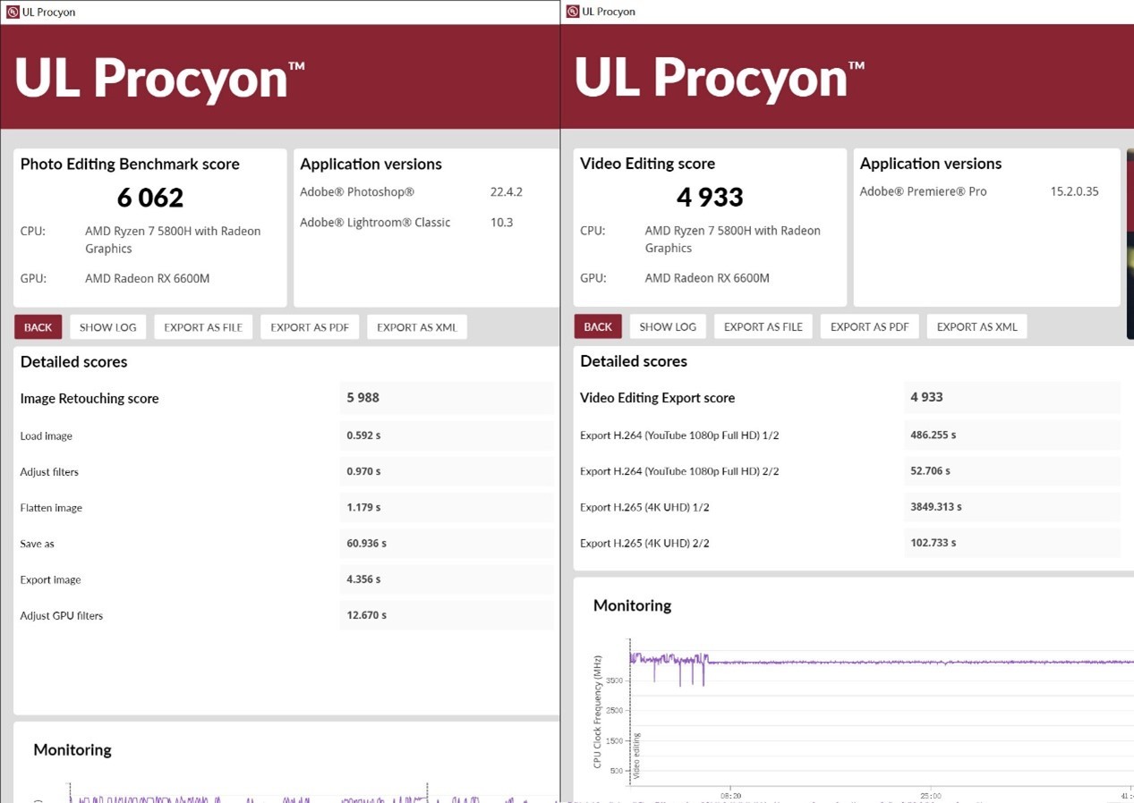
Task: Click the Adobe Premiere Pro application name
Action: (923, 191)
